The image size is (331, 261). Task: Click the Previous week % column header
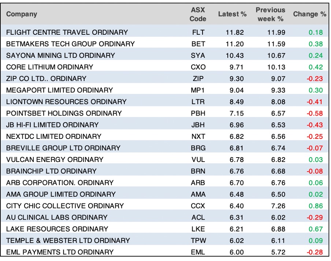(x=270, y=14)
